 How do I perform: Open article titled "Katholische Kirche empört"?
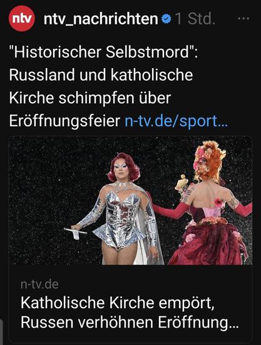coord(118,303)
